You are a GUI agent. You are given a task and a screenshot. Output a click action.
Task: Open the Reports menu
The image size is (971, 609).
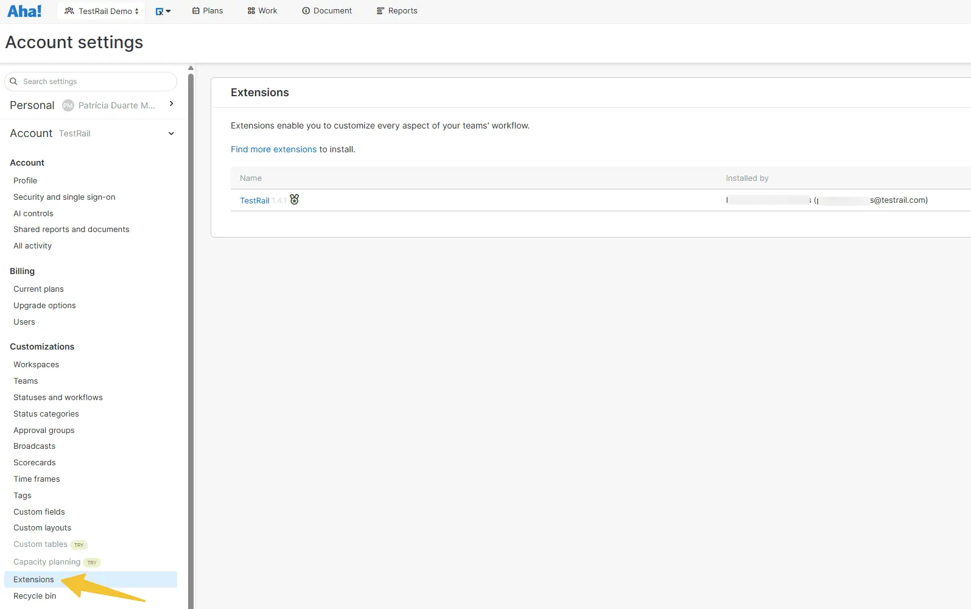[x=397, y=11]
